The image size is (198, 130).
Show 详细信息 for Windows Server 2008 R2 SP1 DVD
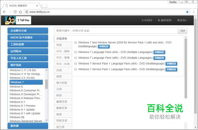[x=104, y=47]
